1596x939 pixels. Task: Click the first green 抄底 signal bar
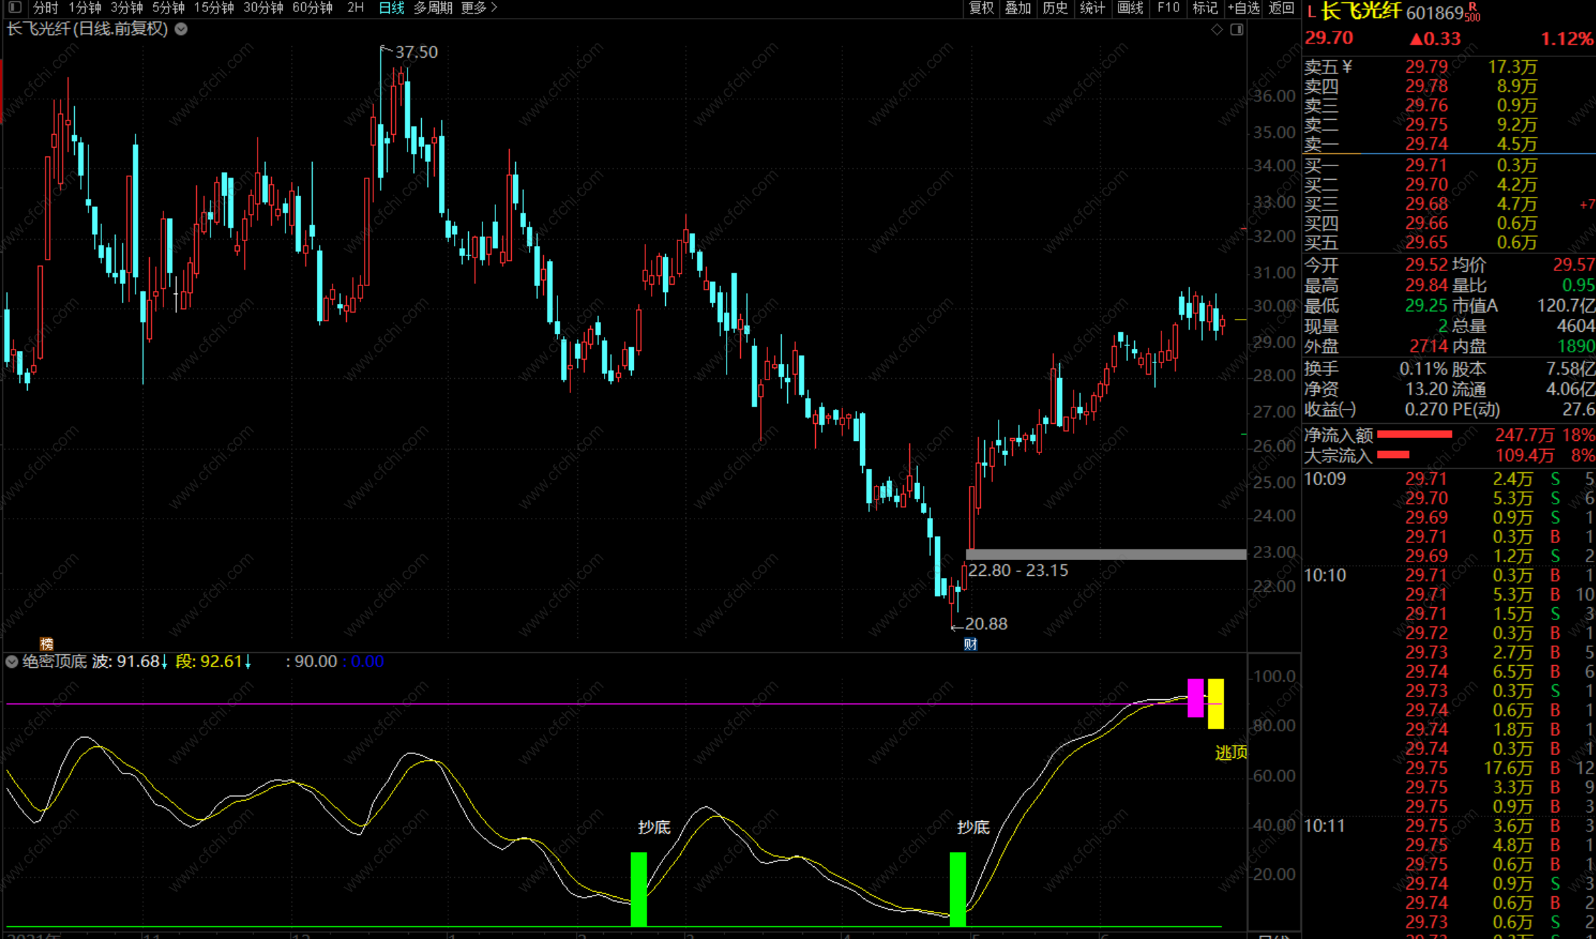(639, 888)
